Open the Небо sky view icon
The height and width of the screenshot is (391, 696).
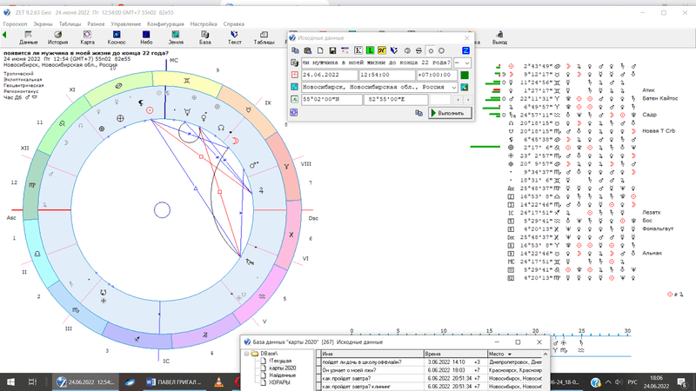coord(145,36)
